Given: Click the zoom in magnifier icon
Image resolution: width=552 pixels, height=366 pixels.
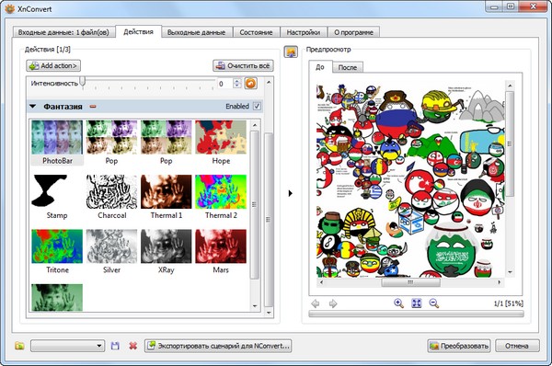Looking at the screenshot, I should click(398, 303).
